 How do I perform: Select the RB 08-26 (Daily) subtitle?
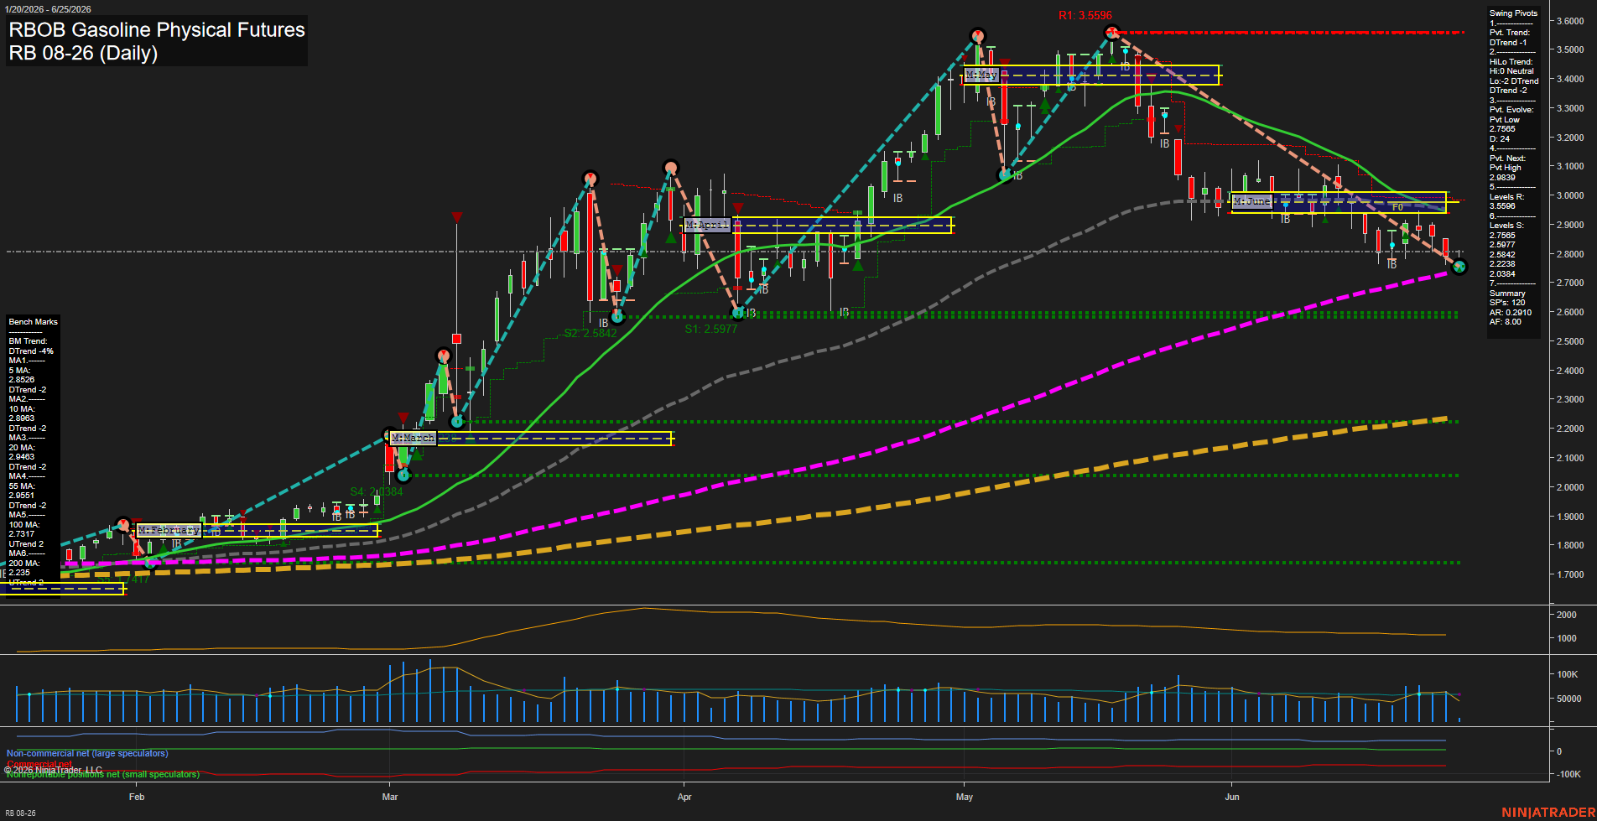(x=83, y=53)
